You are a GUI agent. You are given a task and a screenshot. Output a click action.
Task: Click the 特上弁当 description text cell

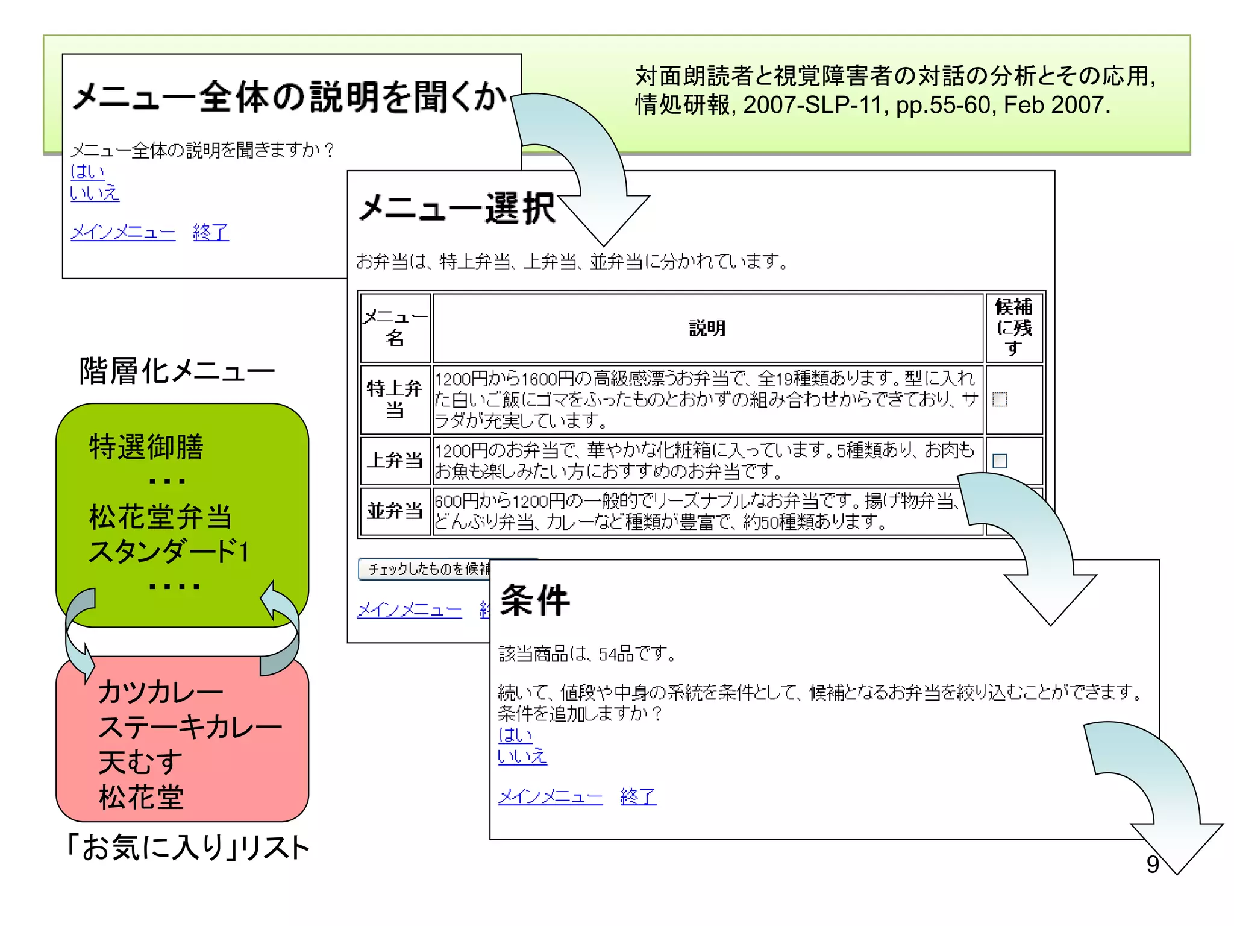(708, 400)
